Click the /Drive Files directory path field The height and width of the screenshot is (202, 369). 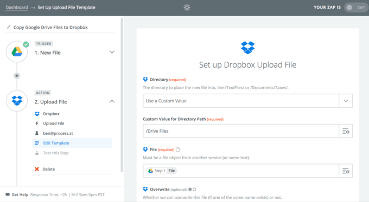241,131
